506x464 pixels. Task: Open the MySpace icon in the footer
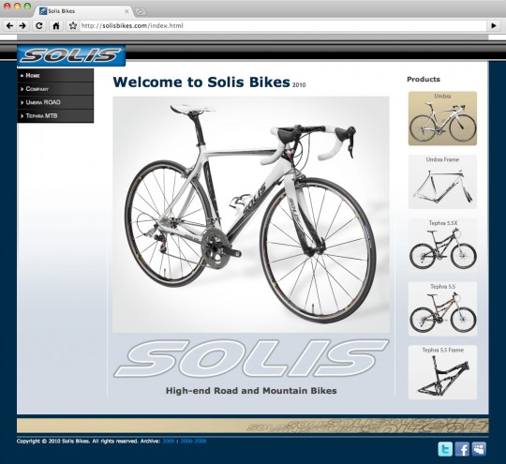pyautogui.click(x=479, y=449)
